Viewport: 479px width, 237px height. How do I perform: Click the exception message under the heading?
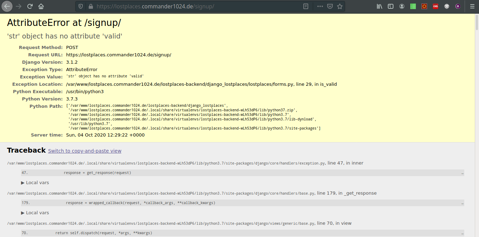tap(65, 36)
